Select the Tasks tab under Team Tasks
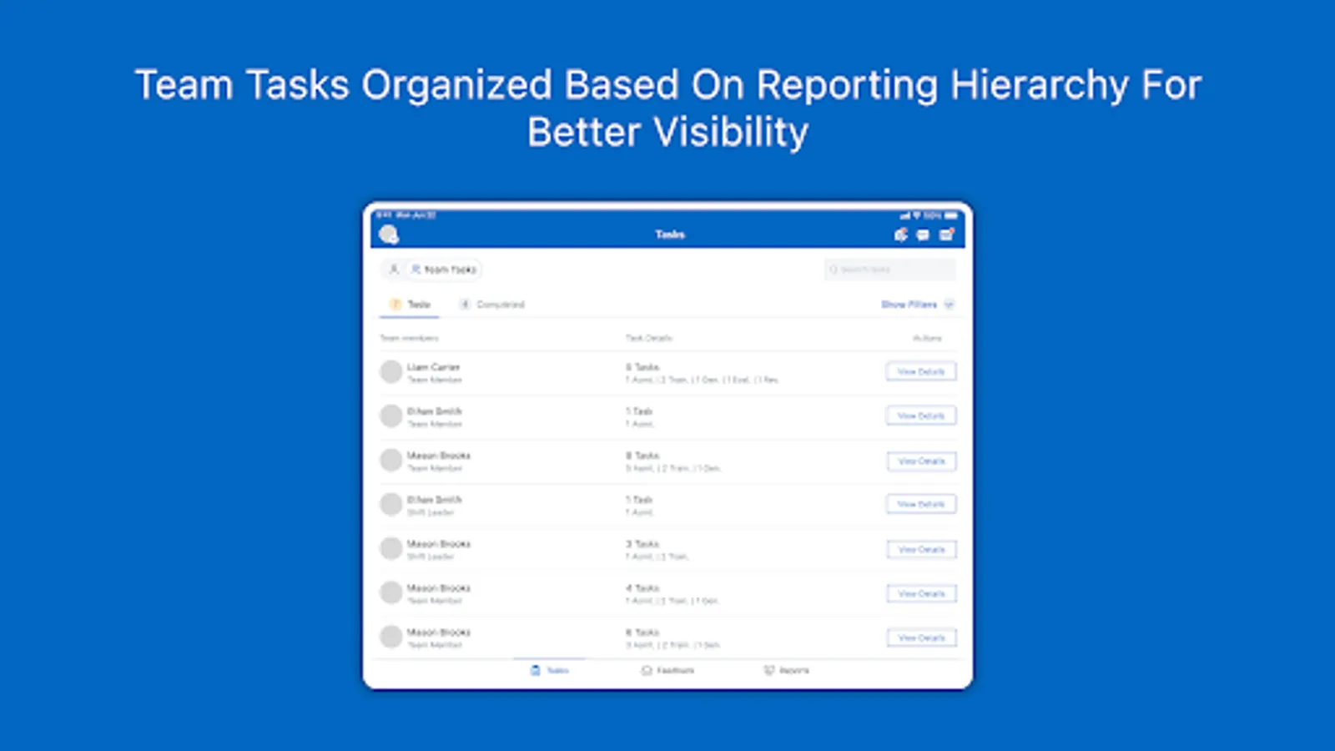This screenshot has width=1335, height=751. pyautogui.click(x=411, y=305)
